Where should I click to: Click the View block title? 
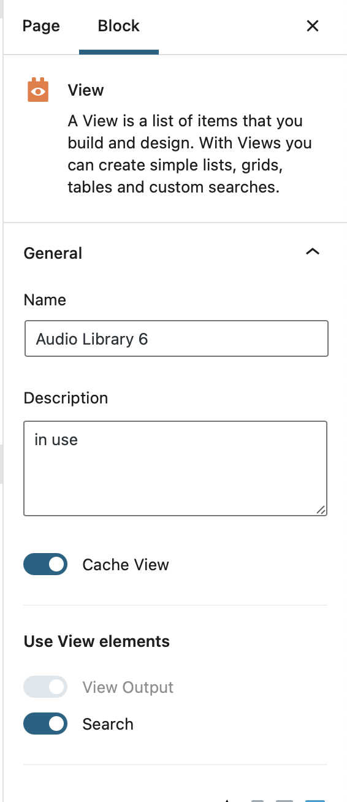pyautogui.click(x=86, y=90)
